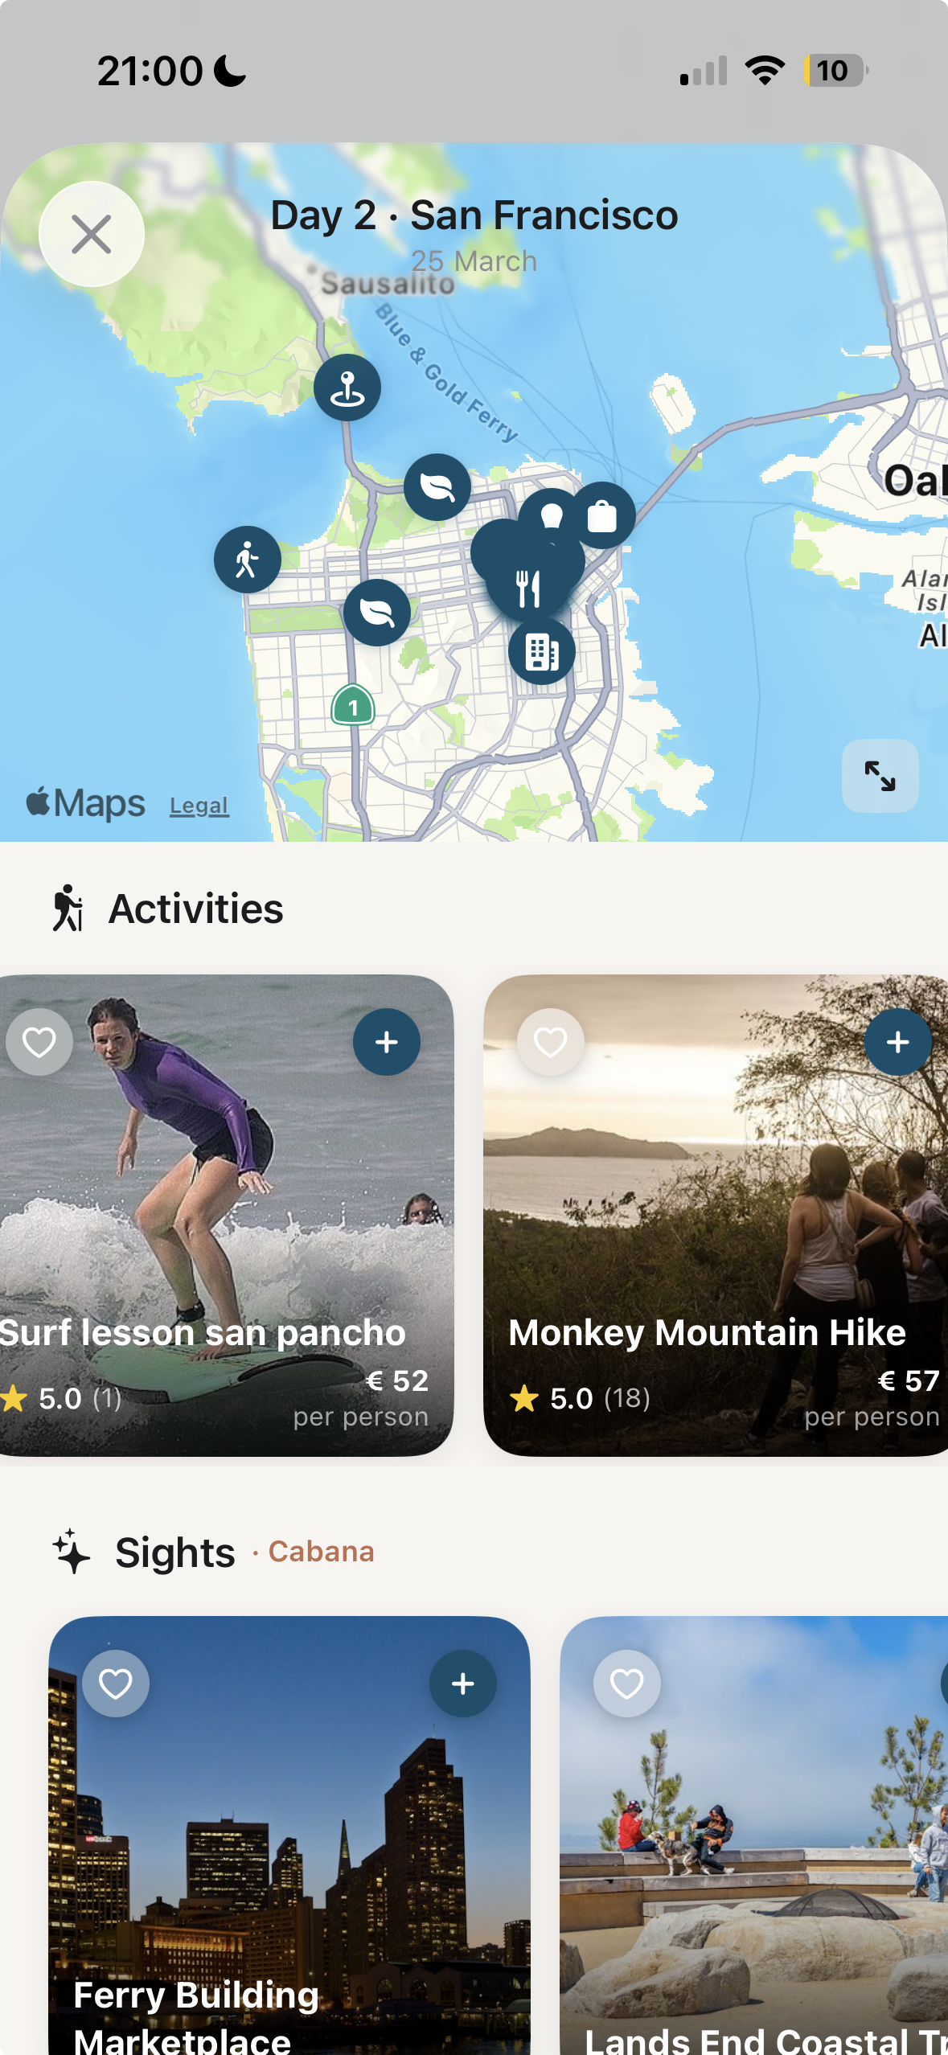The image size is (948, 2055).
Task: Open the Legal link on the map
Action: (x=199, y=806)
